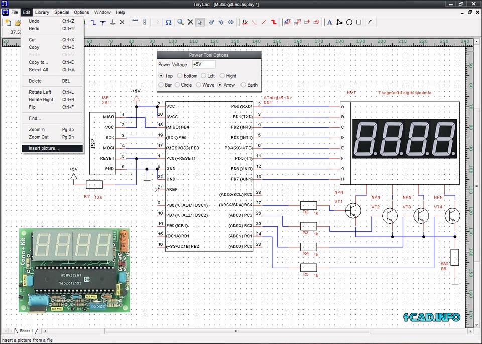This screenshot has width=482, height=344.
Task: Select the edit pointer tool
Action: tap(199, 22)
